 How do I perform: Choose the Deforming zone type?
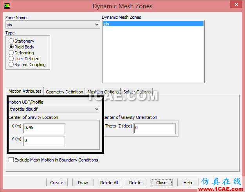point(11,53)
